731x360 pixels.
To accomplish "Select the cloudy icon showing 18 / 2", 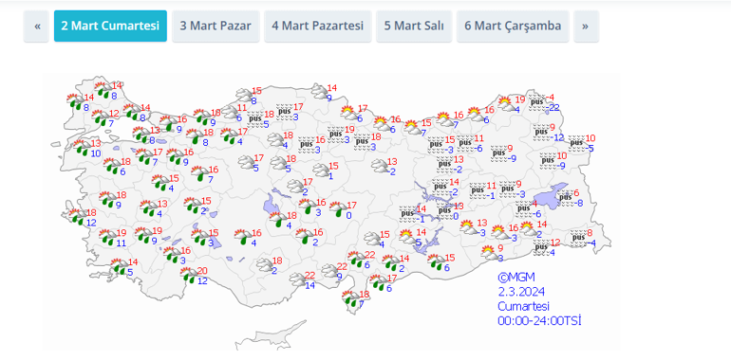I will 264,265.
